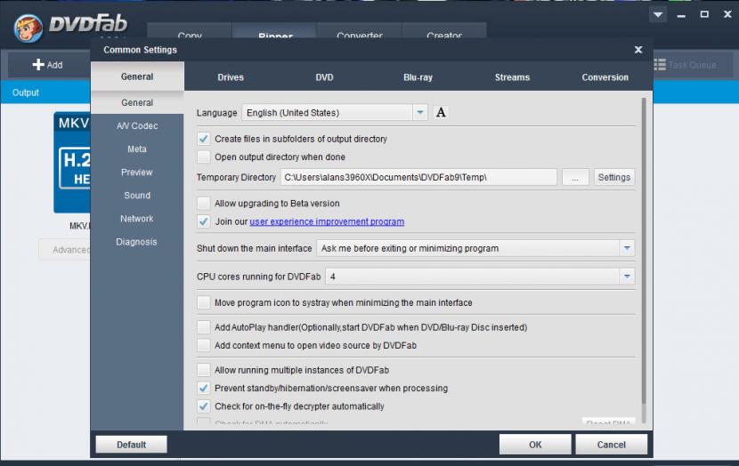Enable Add AutoPlay handler checkbox

204,327
